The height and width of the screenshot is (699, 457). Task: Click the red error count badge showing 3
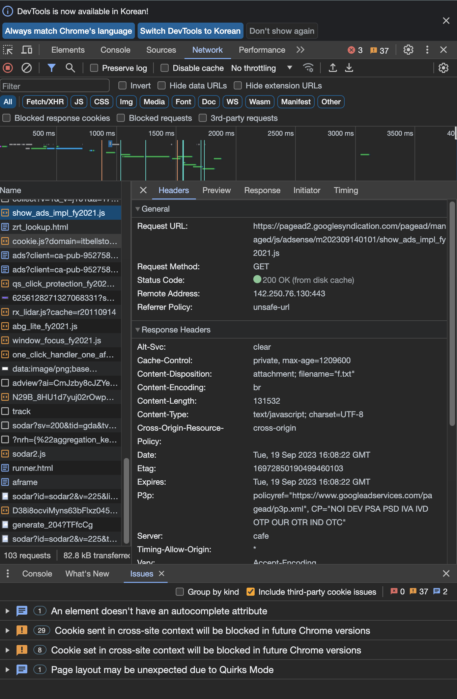pos(355,50)
